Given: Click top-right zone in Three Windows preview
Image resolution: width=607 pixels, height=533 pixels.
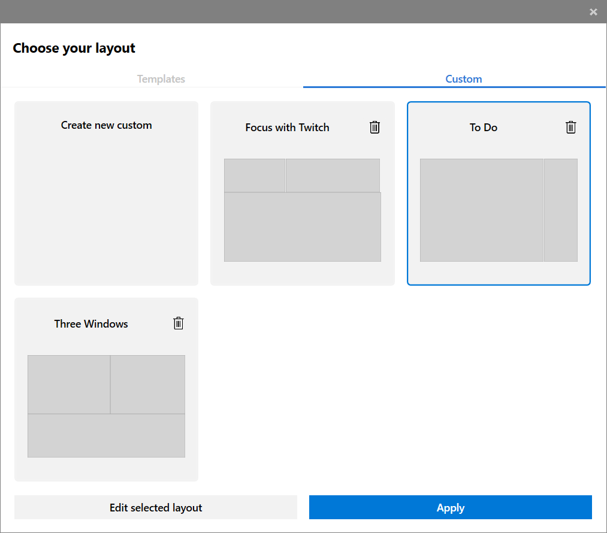Looking at the screenshot, I should (147, 384).
